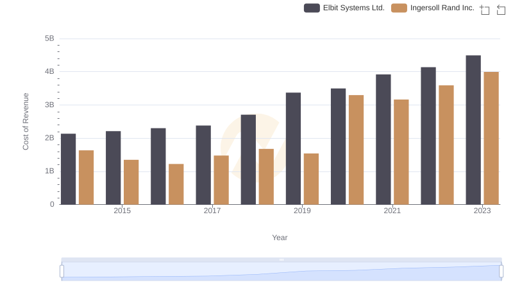513x296 pixels.
Task: Click the Ingersoll Rand bar for 2018
Action: [x=266, y=177]
